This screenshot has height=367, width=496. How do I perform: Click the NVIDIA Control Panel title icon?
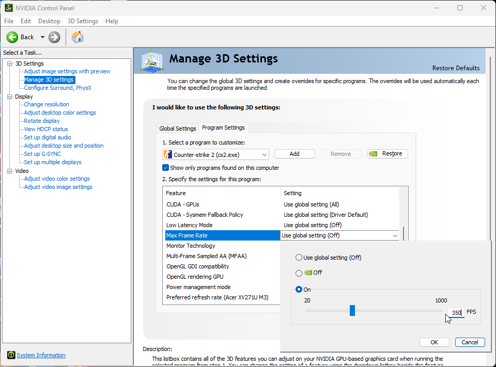[9, 8]
